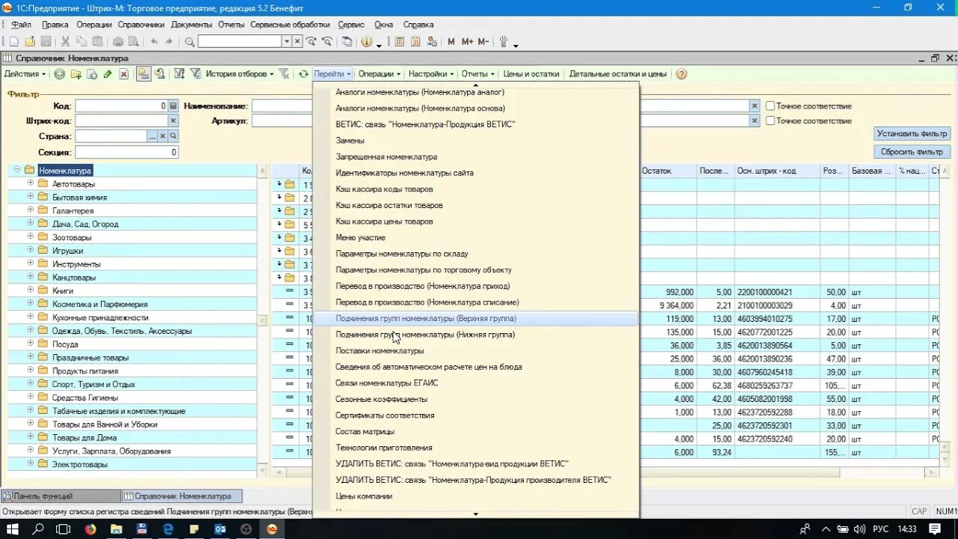Expand the Продукты питания tree folder
The width and height of the screenshot is (958, 539).
(31, 371)
